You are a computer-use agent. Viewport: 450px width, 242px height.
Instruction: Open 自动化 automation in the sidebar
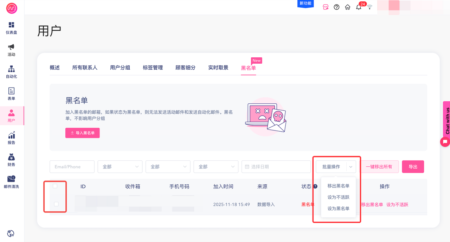coord(12,69)
